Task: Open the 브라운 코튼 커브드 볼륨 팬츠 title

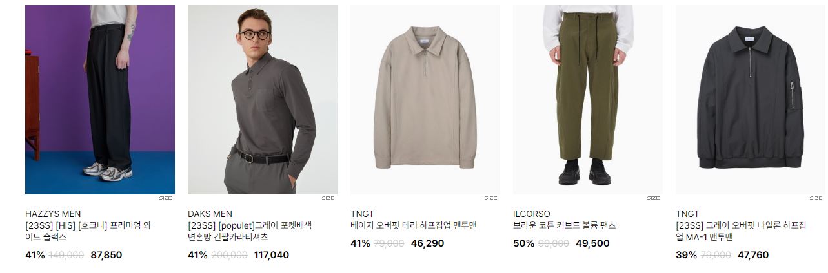Action: tap(565, 225)
